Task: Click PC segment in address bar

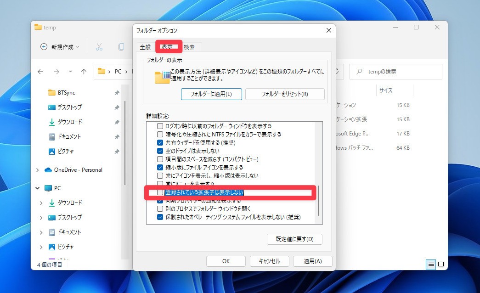Action: tap(118, 72)
